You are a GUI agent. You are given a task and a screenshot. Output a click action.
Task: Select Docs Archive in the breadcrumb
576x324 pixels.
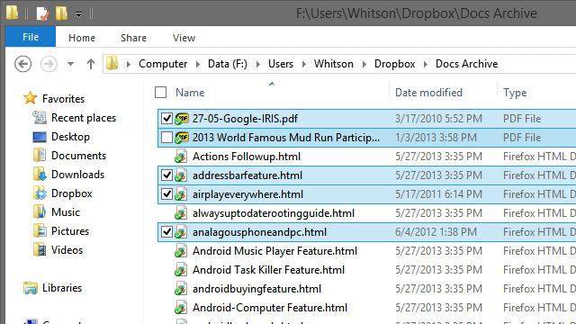pos(466,64)
